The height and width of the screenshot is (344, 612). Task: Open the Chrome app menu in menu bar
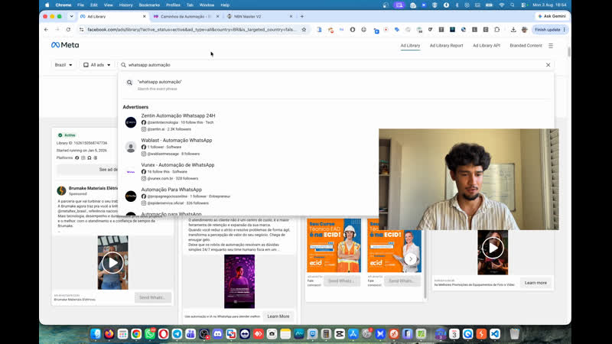(x=63, y=5)
